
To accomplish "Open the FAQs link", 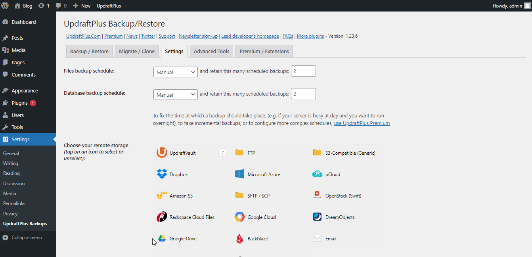I will tap(288, 36).
